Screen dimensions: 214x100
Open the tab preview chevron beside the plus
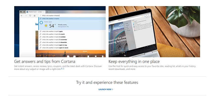(50, 12)
